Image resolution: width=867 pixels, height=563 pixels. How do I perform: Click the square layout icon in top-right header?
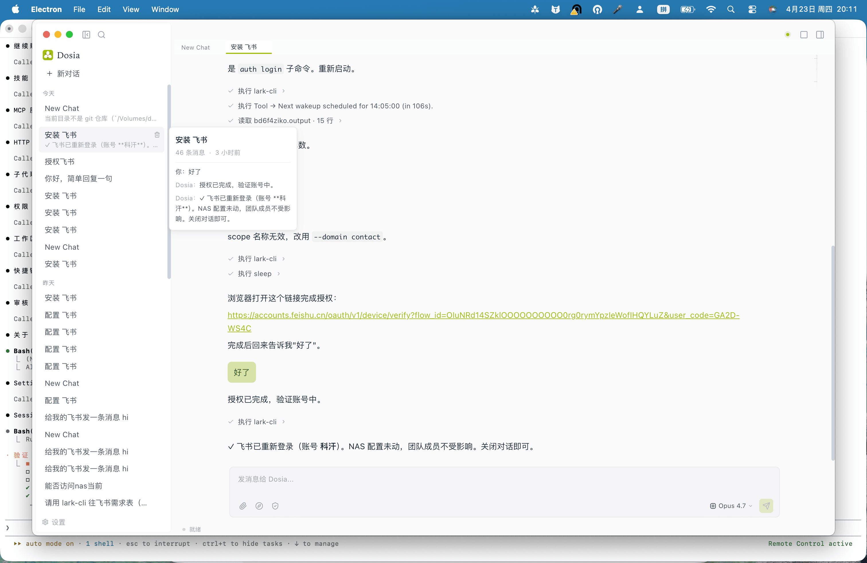(x=804, y=35)
